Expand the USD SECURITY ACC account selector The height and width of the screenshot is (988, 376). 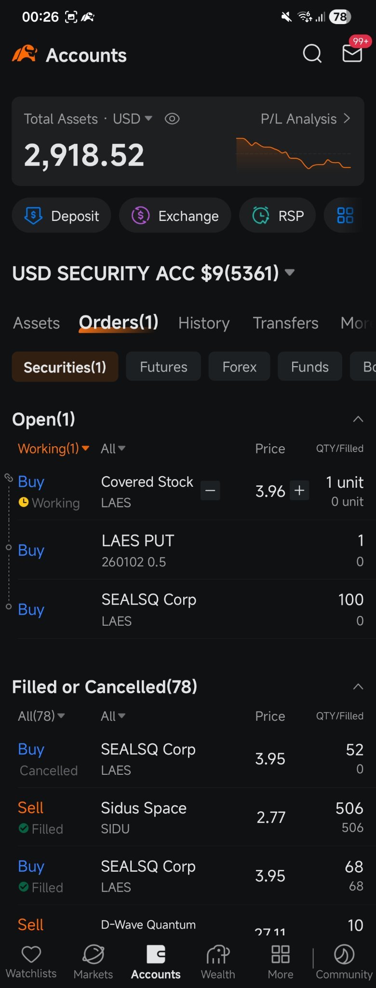[153, 273]
